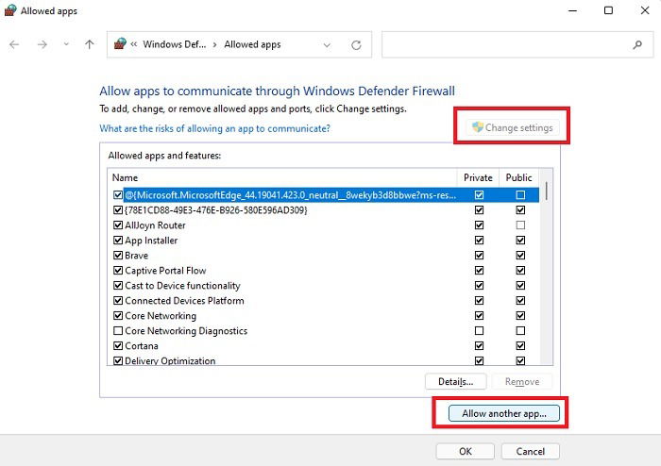Click the Allowed apps title bar icon

[10, 10]
